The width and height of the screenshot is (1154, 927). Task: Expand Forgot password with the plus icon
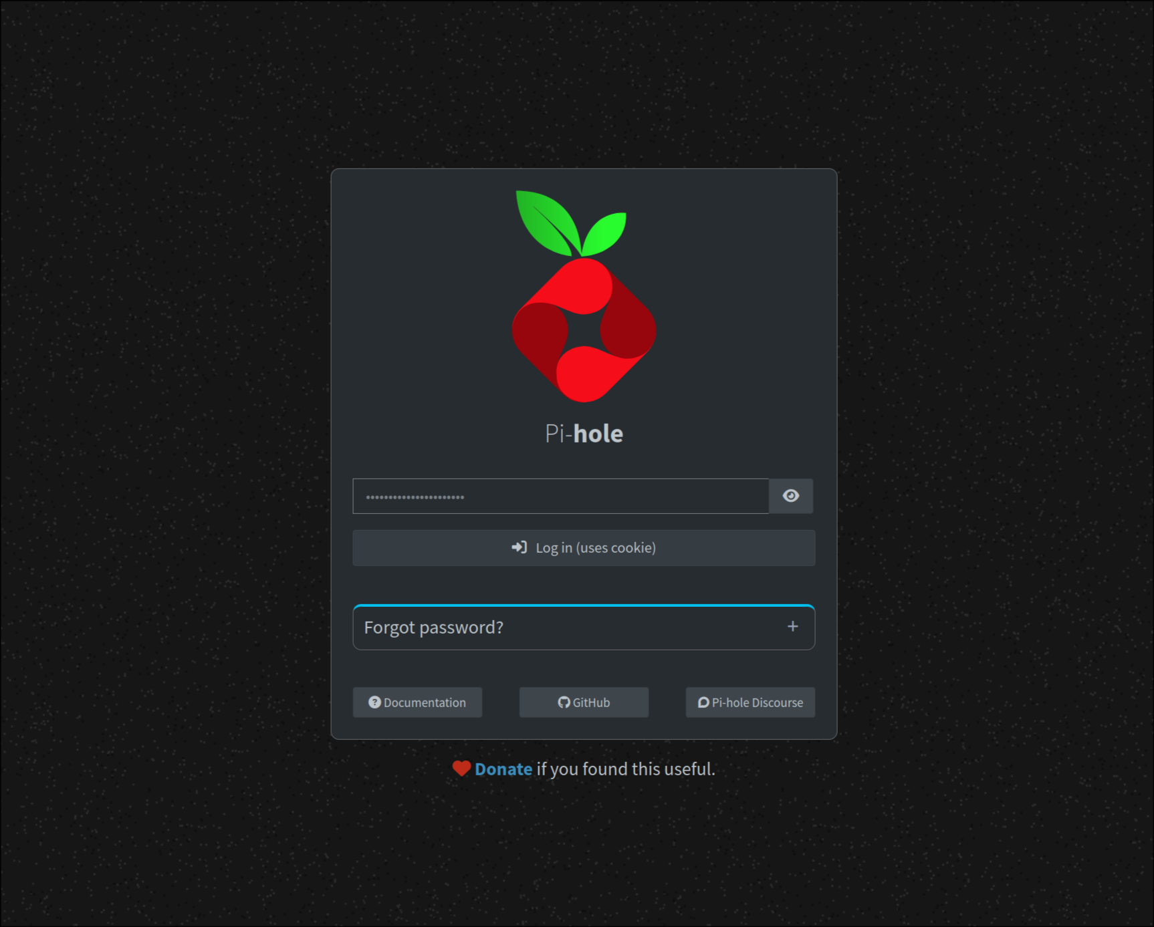pos(793,626)
